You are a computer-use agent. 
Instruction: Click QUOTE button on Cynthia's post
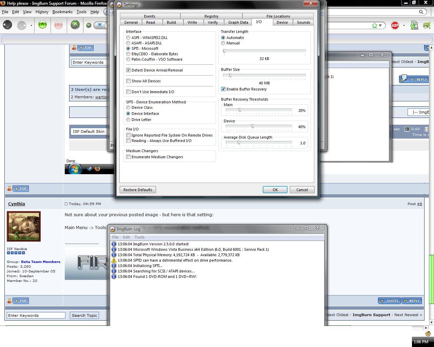tap(389, 301)
